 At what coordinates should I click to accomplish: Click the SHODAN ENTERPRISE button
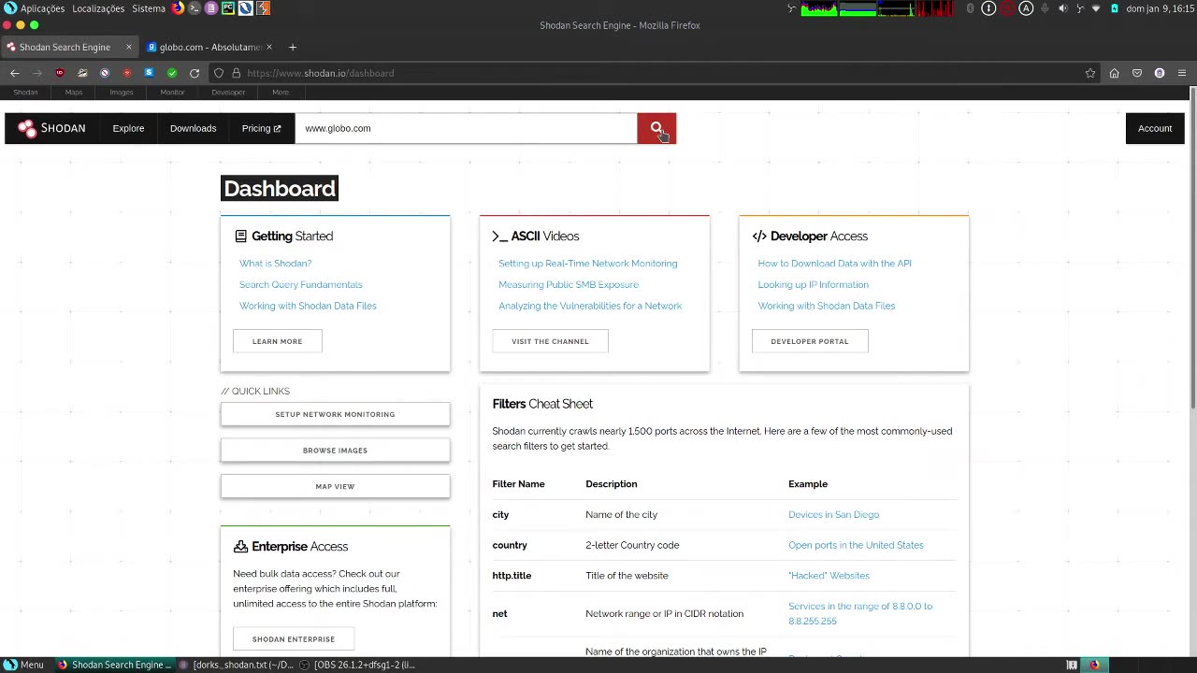pyautogui.click(x=294, y=639)
